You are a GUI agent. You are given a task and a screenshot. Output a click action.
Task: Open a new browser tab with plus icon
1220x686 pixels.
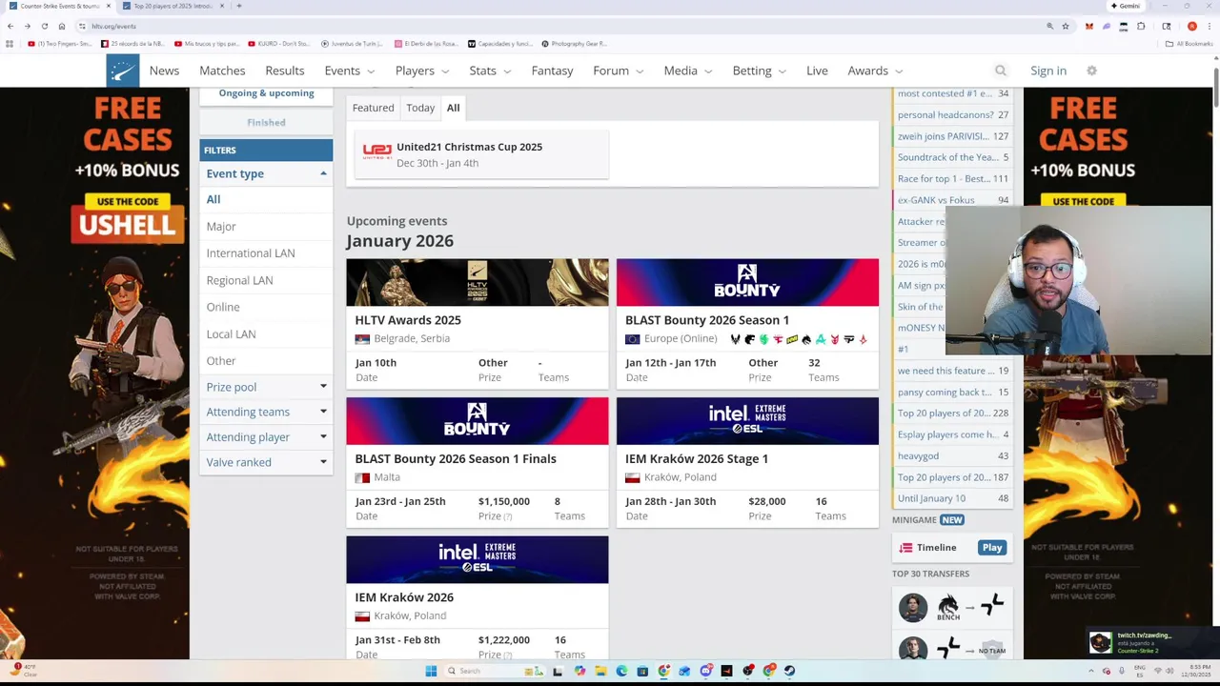[238, 6]
